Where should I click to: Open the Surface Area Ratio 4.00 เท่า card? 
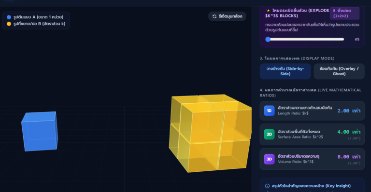pos(312,134)
